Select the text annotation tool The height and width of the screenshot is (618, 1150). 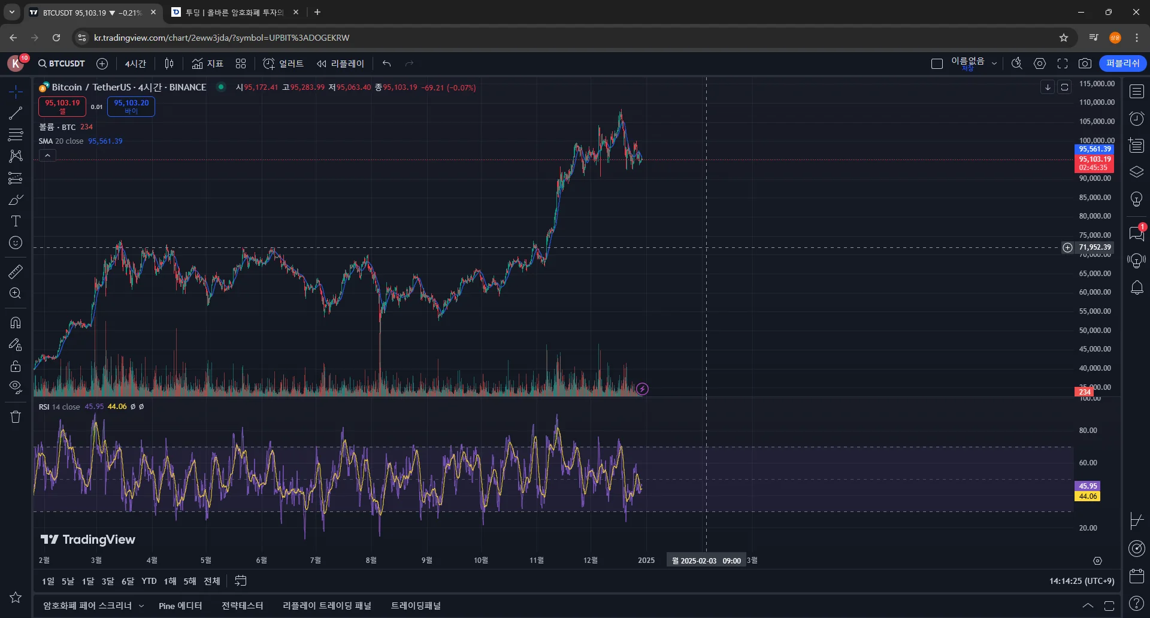16,221
